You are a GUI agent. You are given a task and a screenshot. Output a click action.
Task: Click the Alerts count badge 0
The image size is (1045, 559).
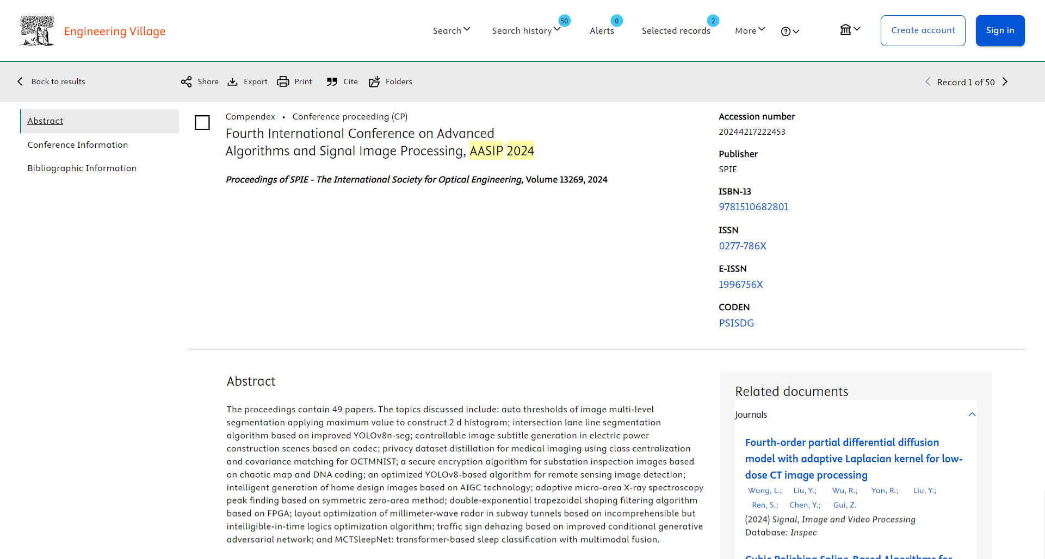tap(616, 21)
